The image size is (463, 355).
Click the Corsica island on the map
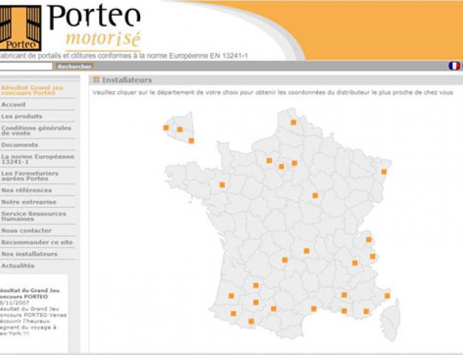click(x=391, y=321)
